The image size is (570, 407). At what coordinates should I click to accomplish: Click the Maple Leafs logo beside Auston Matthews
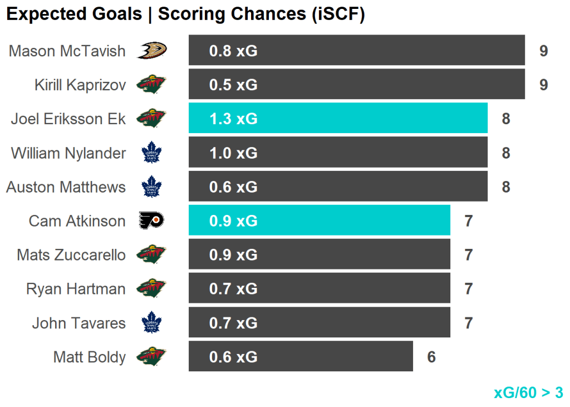[151, 187]
